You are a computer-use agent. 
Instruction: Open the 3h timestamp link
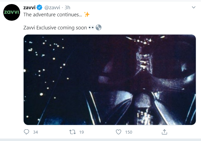tap(67, 7)
